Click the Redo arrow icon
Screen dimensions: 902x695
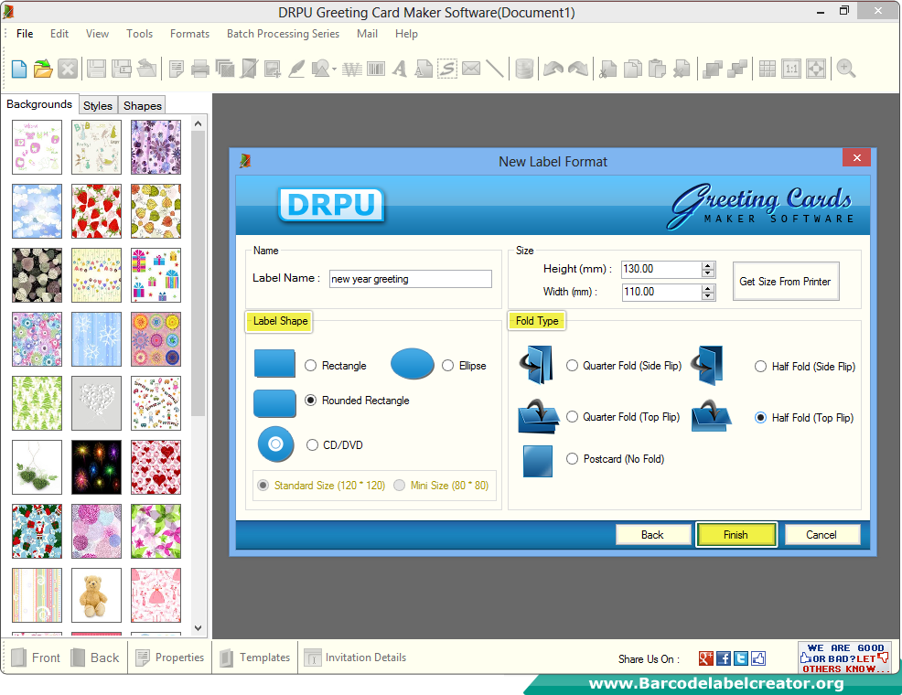coord(578,69)
